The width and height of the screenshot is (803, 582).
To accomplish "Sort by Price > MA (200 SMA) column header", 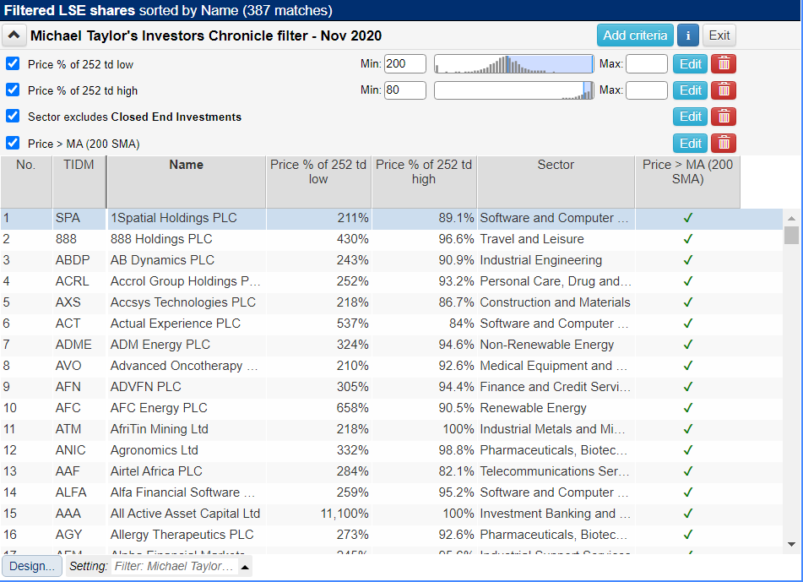I will 688,182.
